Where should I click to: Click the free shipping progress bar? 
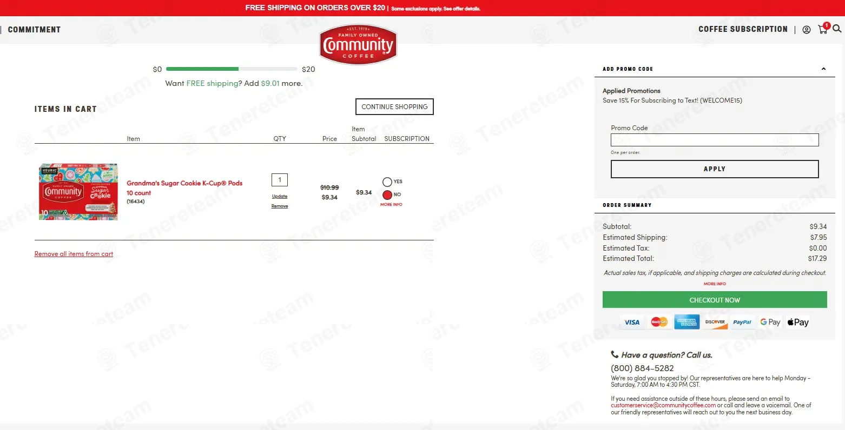(x=232, y=69)
